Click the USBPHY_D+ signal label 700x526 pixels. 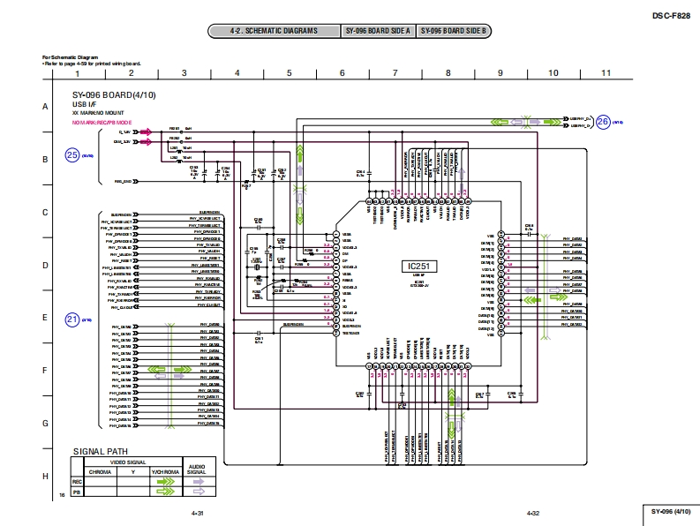tap(581, 118)
